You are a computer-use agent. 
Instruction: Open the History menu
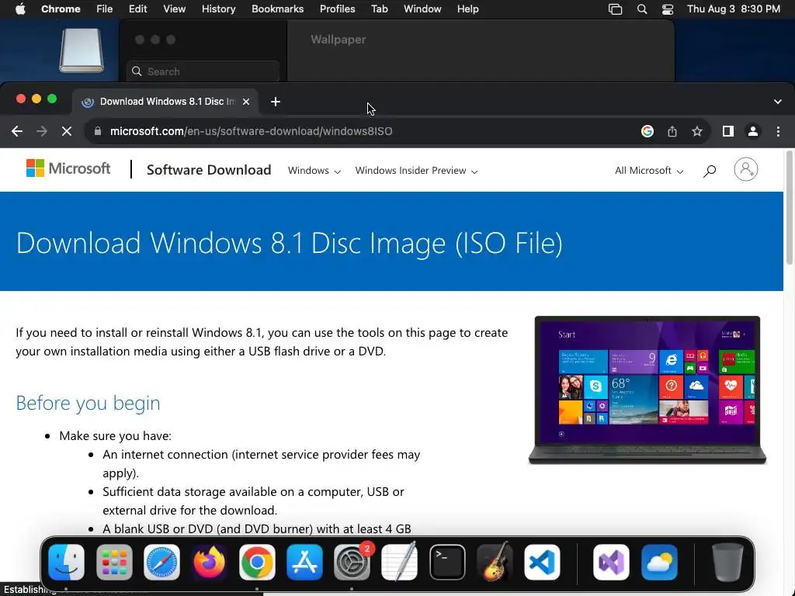point(218,9)
